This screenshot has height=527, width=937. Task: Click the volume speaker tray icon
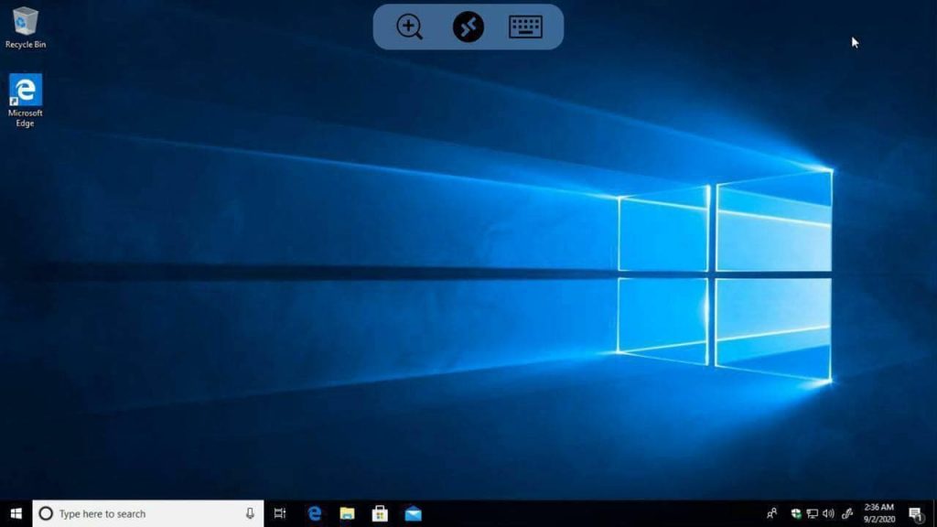click(x=828, y=513)
